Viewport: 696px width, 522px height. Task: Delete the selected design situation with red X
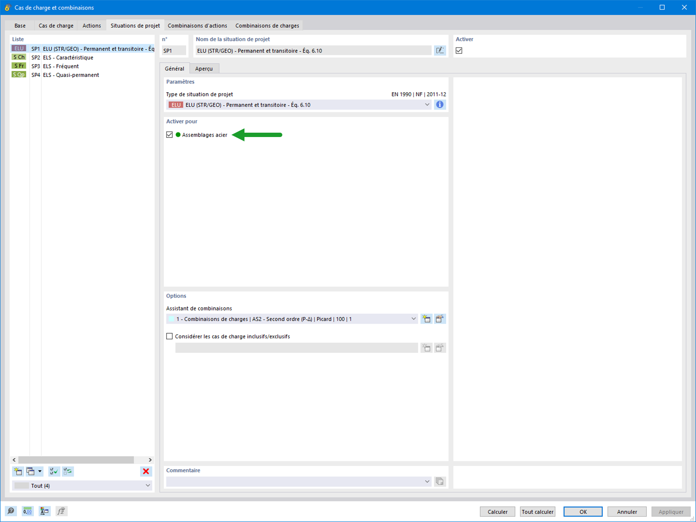pyautogui.click(x=146, y=471)
